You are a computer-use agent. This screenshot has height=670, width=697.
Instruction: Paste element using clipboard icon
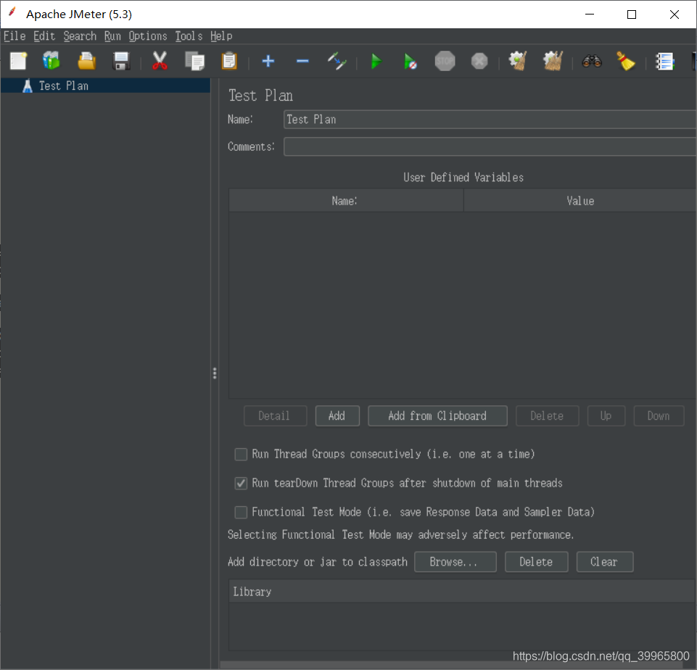229,61
